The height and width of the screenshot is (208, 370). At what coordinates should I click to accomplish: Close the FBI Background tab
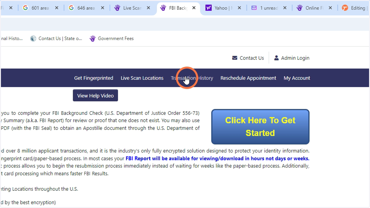pyautogui.click(x=194, y=8)
